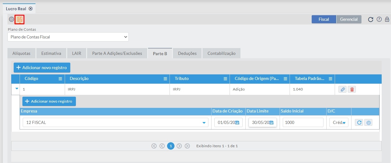Screen dimensions: 391x163
Task: Click the Saldo Inicial input field
Action: (x=303, y=122)
